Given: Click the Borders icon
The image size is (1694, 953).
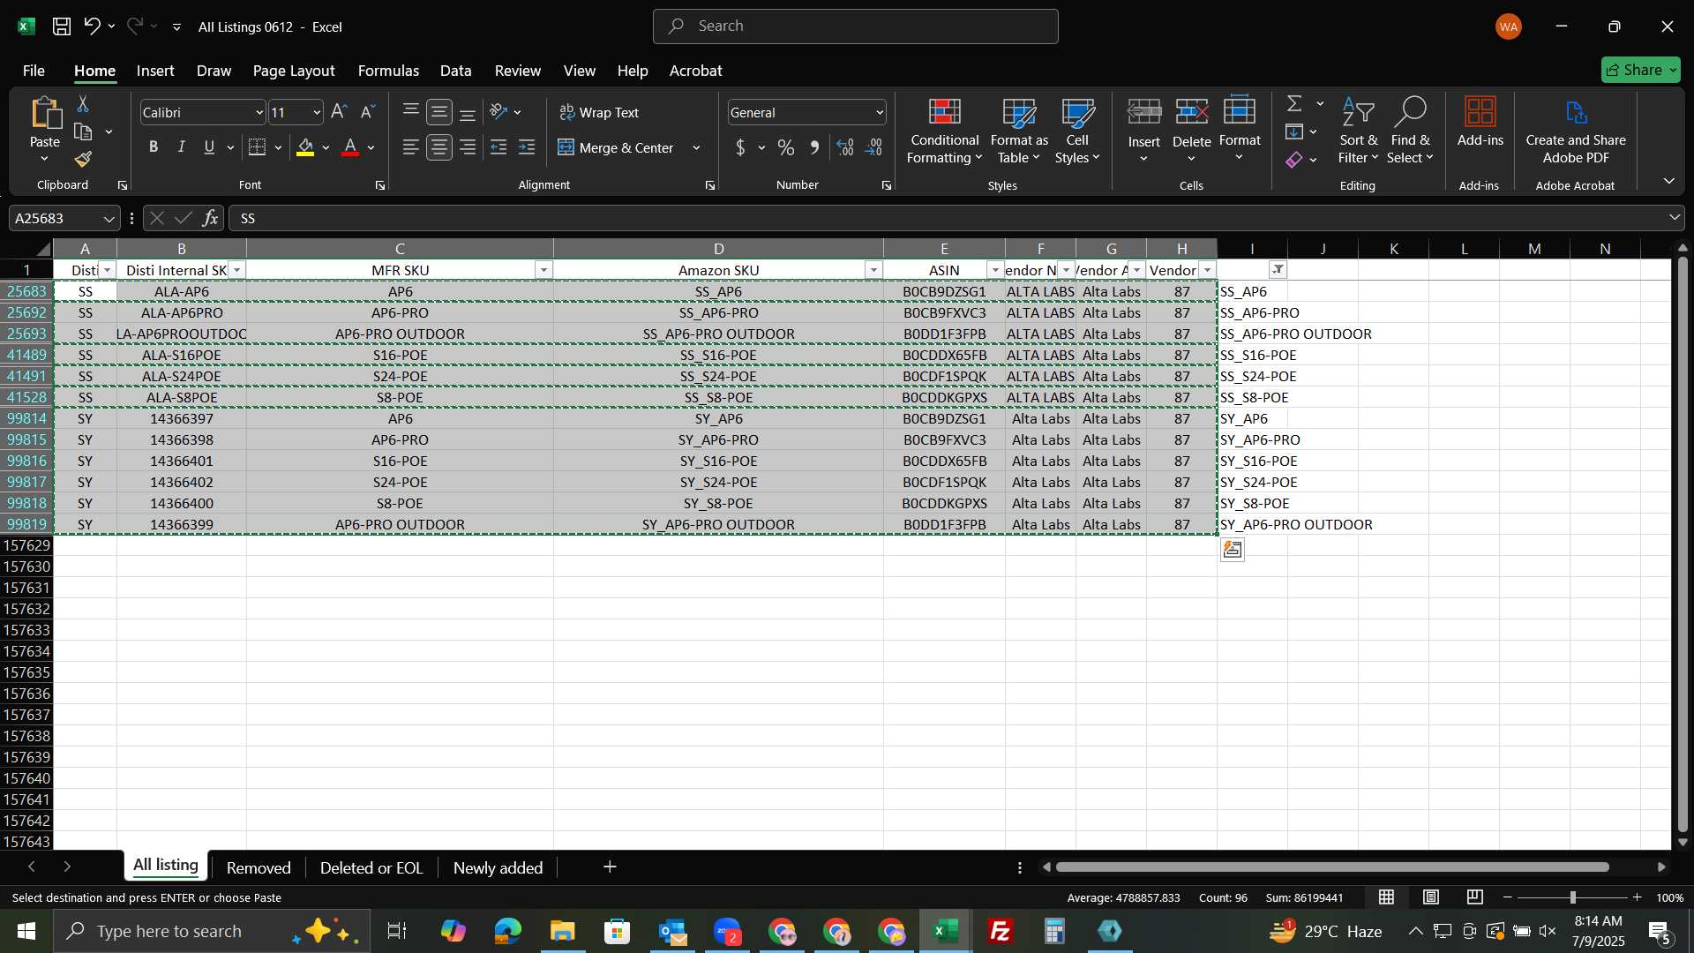Looking at the screenshot, I should tap(257, 147).
